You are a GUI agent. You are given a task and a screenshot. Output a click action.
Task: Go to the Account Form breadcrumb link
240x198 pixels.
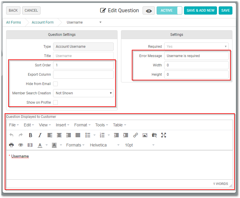click(43, 22)
